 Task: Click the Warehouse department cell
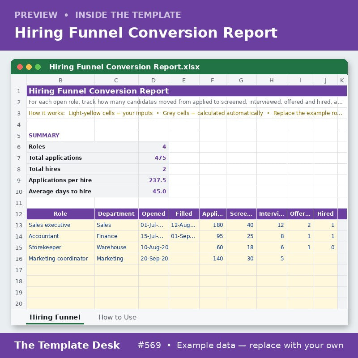pyautogui.click(x=116, y=247)
